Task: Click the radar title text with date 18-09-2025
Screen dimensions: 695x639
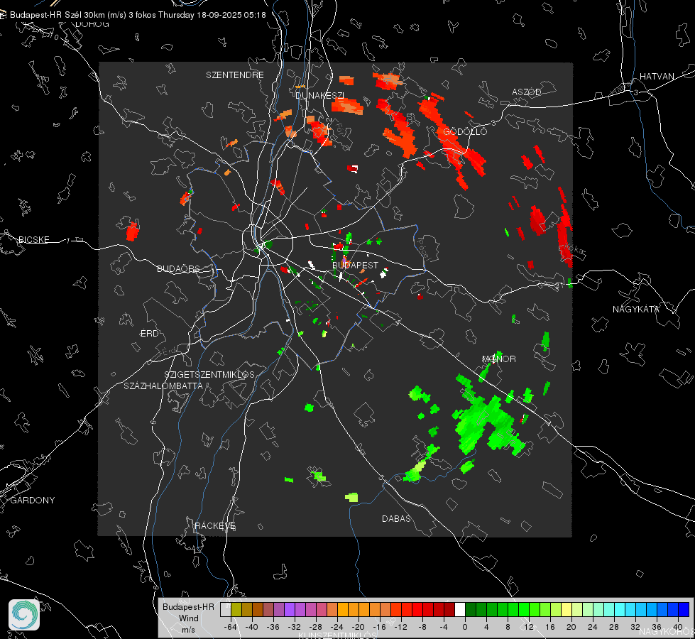Action: tap(138, 15)
